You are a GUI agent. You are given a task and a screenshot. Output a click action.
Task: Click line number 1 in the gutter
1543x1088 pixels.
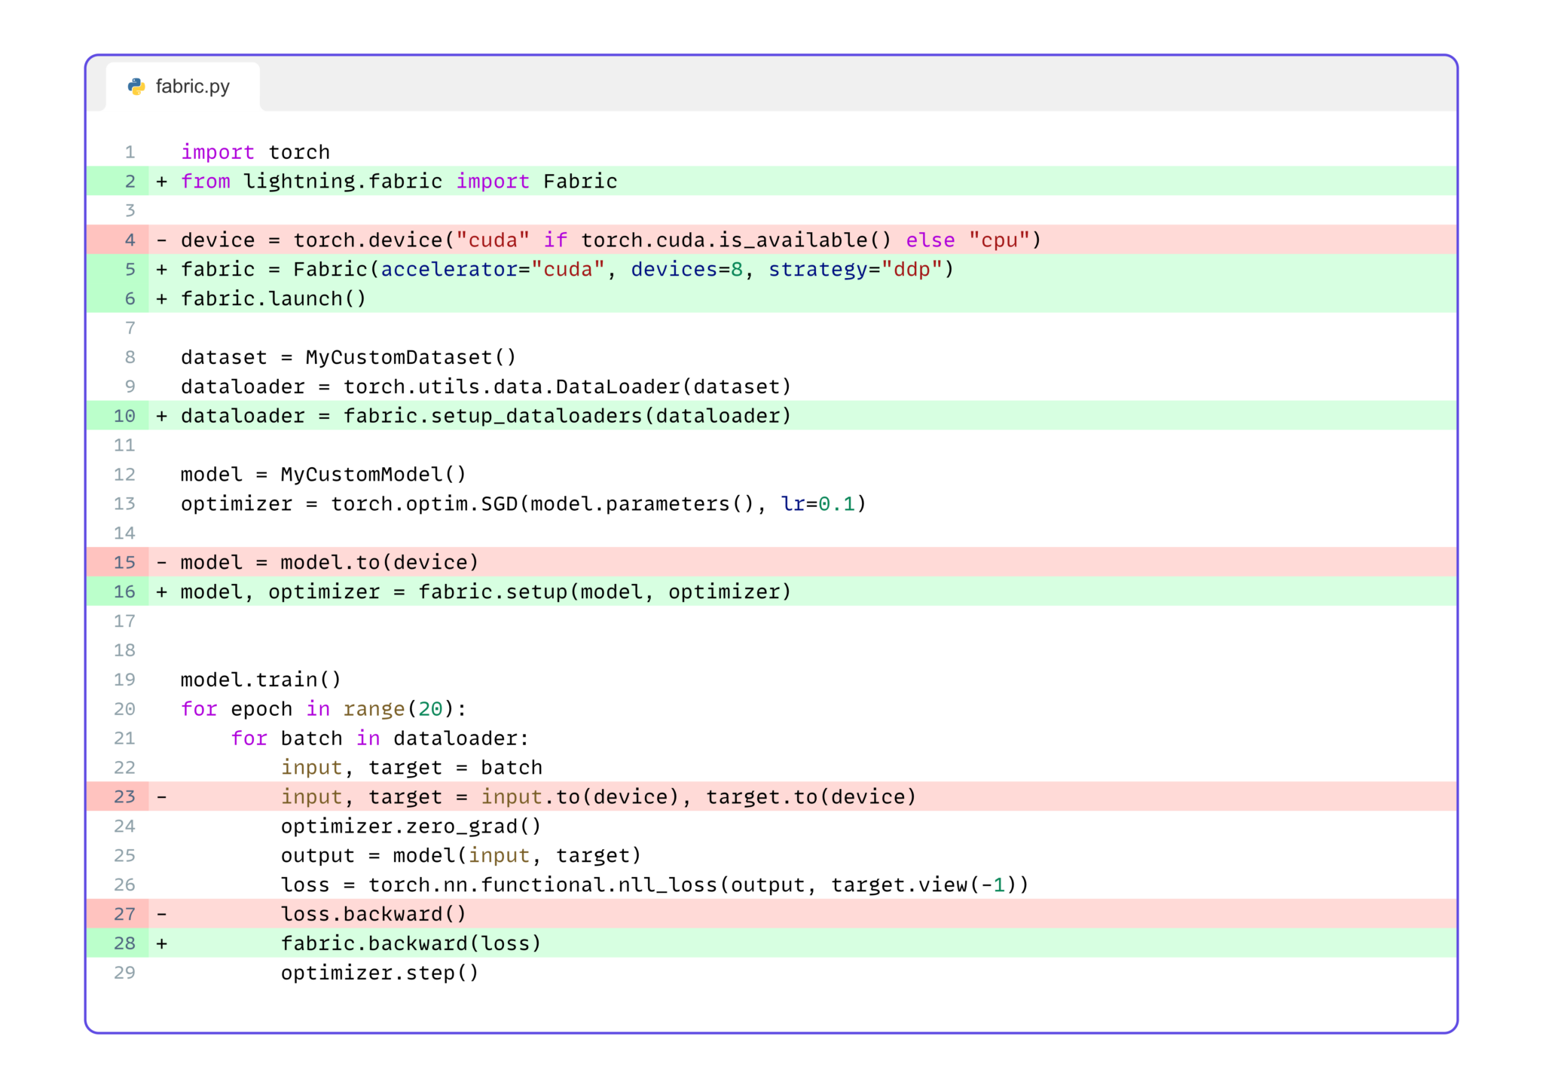130,152
